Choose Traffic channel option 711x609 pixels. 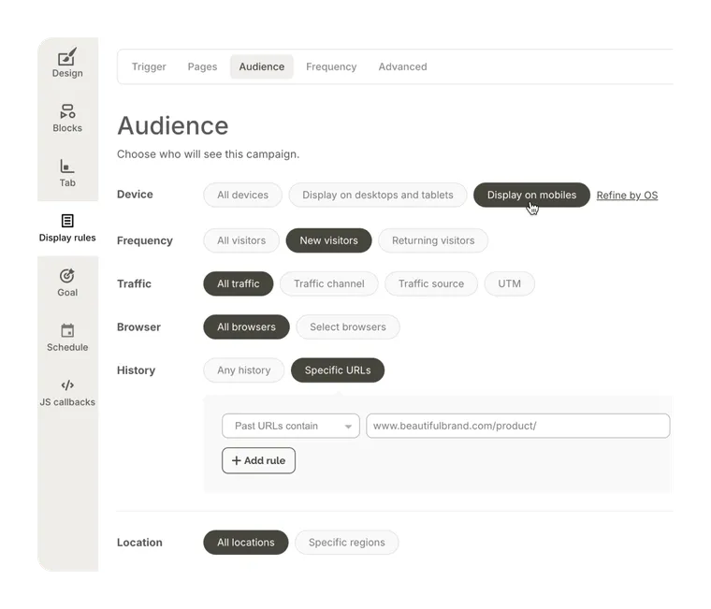pyautogui.click(x=328, y=283)
